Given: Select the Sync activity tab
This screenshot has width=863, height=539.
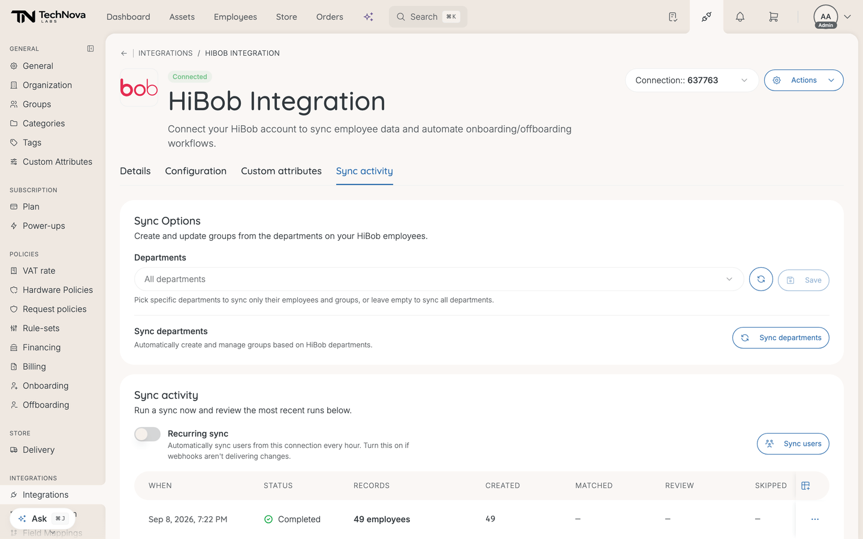Looking at the screenshot, I should (x=364, y=171).
